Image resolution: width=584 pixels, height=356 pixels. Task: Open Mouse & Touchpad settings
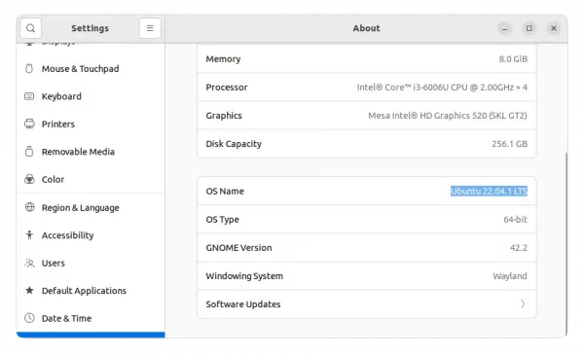pos(91,69)
